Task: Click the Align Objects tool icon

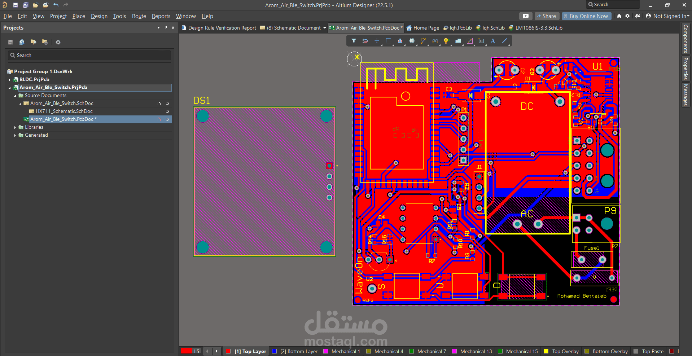Action: [400, 41]
